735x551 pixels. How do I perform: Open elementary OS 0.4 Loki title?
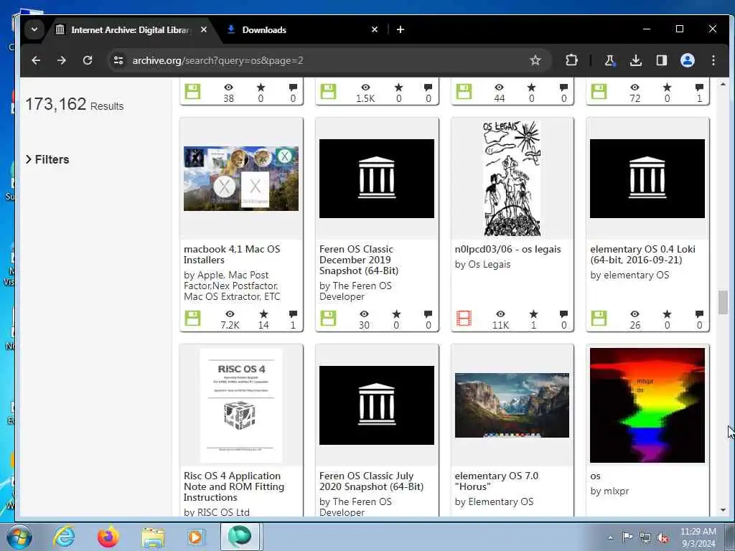pos(642,255)
